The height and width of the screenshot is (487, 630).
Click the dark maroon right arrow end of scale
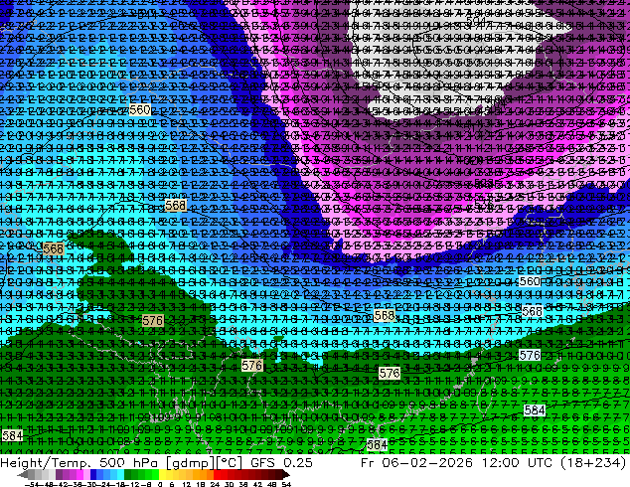pyautogui.click(x=286, y=474)
